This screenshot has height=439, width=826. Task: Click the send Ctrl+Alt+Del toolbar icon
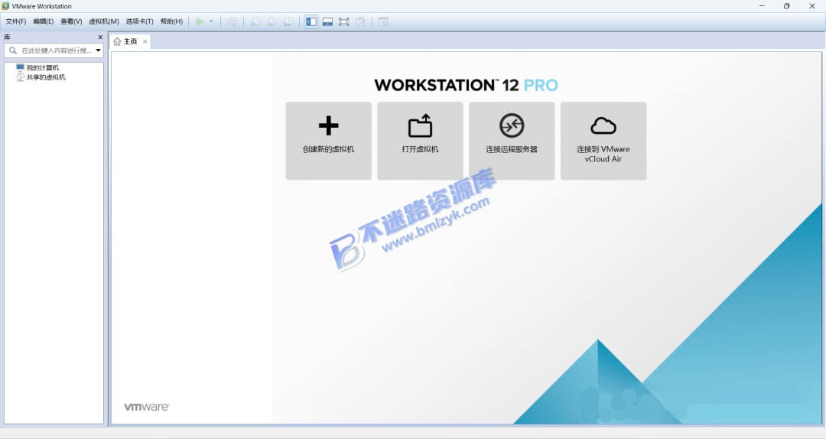[232, 21]
